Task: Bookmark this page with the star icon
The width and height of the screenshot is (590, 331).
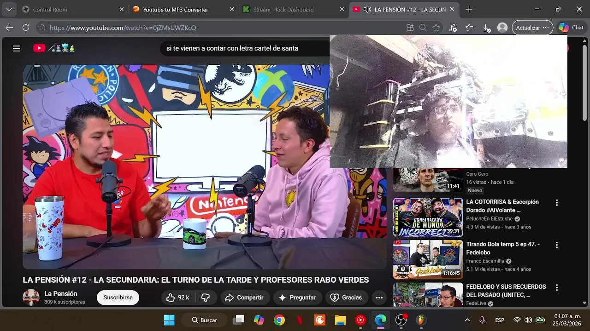Action: click(436, 28)
